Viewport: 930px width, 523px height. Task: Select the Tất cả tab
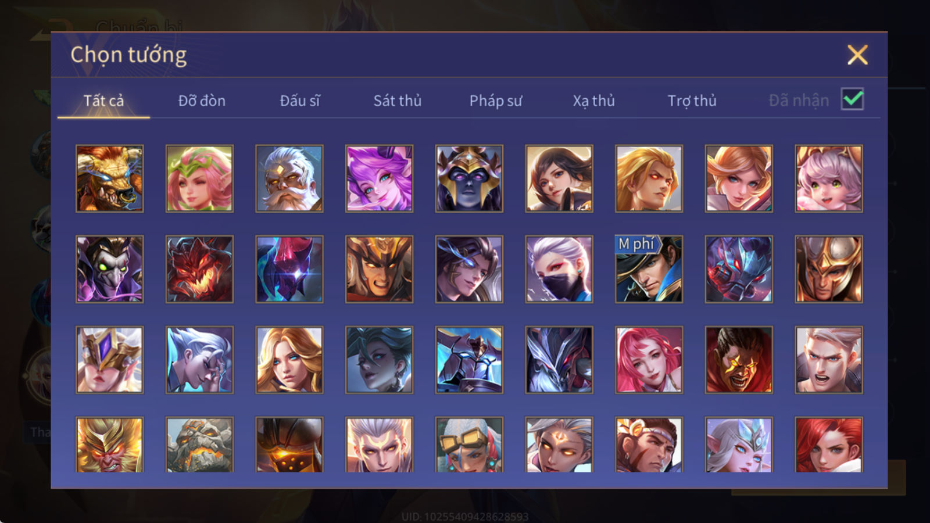pos(103,101)
